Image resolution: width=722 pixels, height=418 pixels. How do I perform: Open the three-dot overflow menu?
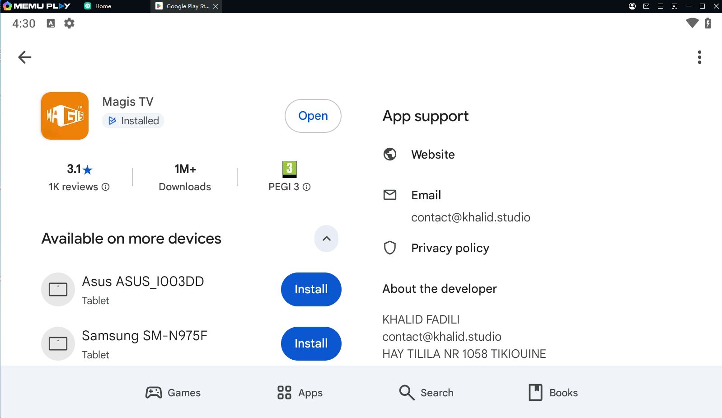pos(699,57)
